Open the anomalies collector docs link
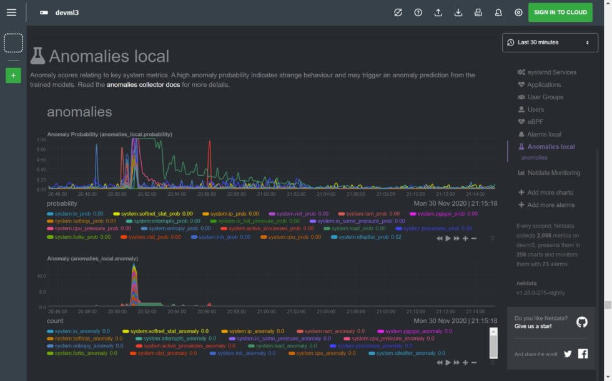This screenshot has height=381, width=612. point(143,85)
